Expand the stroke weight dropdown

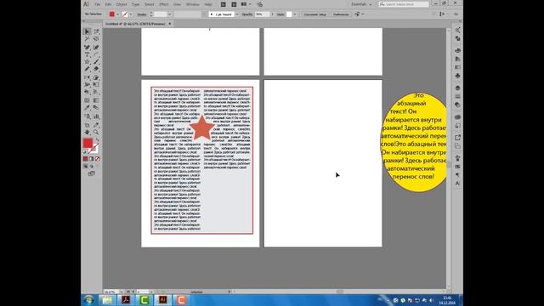pos(170,14)
